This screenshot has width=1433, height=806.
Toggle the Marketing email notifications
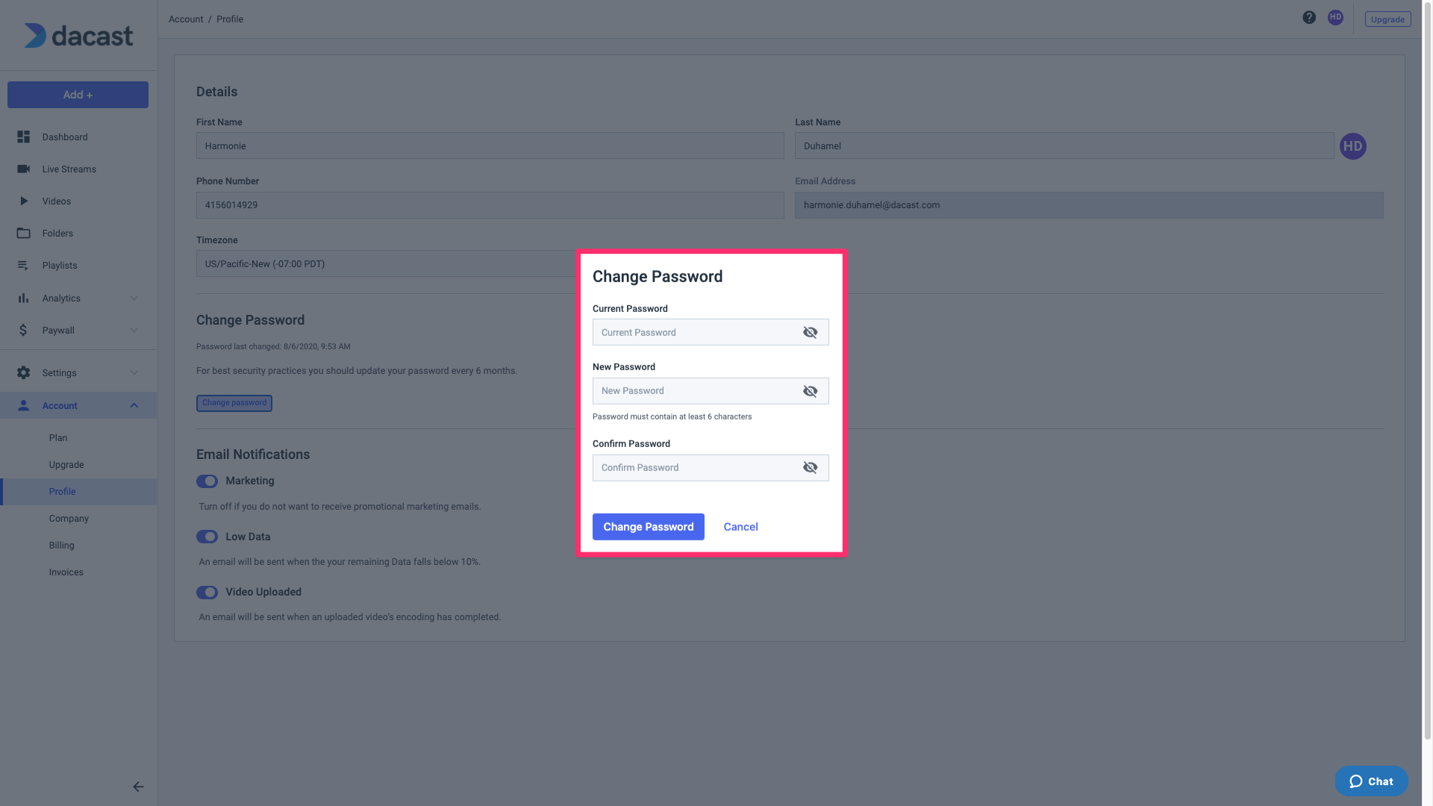[x=207, y=481]
